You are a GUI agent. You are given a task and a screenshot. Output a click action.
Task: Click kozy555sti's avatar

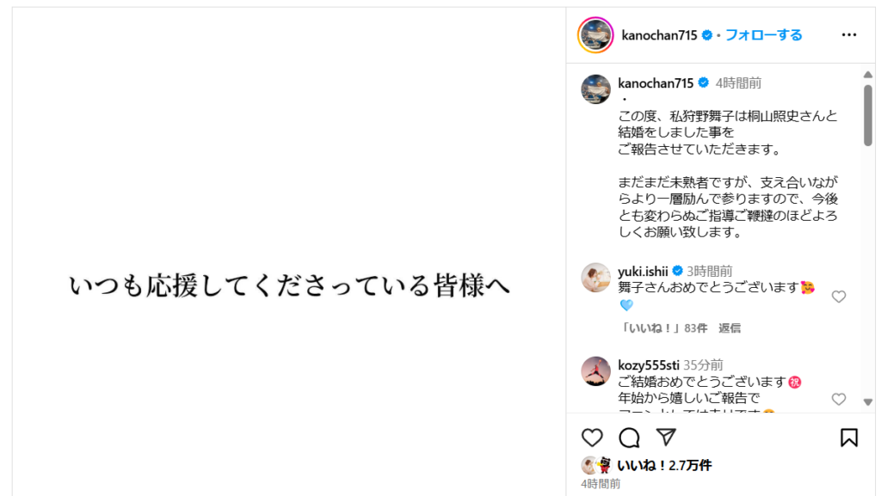[596, 371]
